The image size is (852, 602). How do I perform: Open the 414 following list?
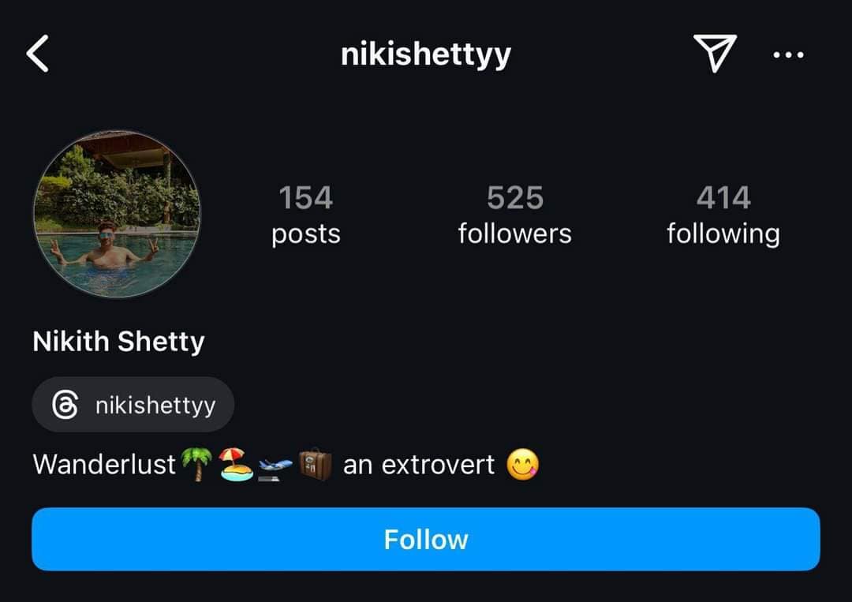tap(723, 215)
